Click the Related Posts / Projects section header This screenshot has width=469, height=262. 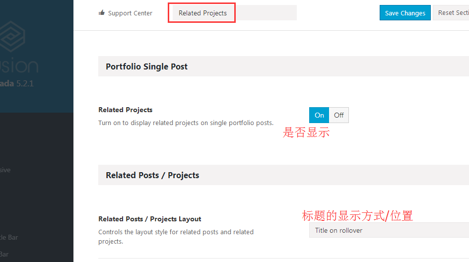(x=283, y=175)
